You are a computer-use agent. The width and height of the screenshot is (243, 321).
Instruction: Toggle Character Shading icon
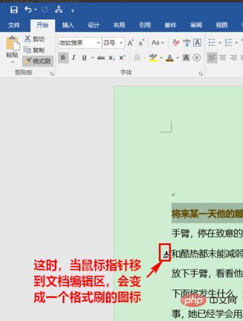(x=186, y=58)
